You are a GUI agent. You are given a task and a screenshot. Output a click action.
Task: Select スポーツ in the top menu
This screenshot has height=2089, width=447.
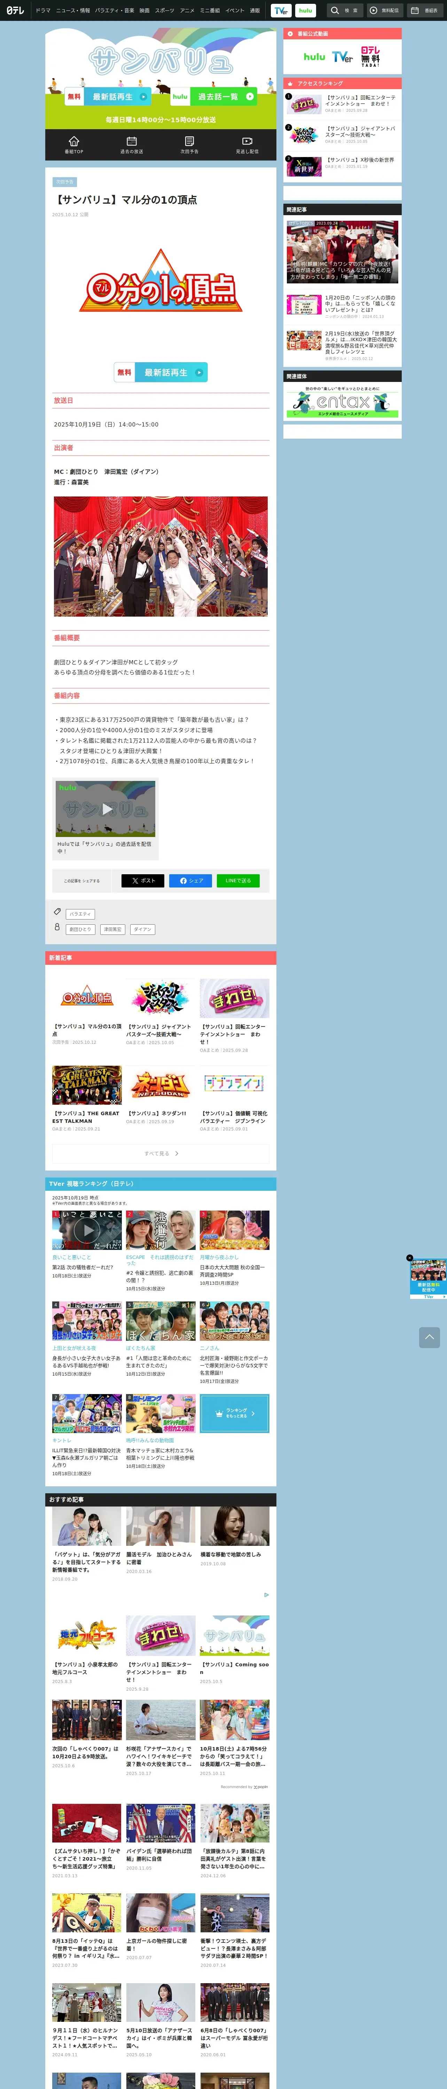165,10
